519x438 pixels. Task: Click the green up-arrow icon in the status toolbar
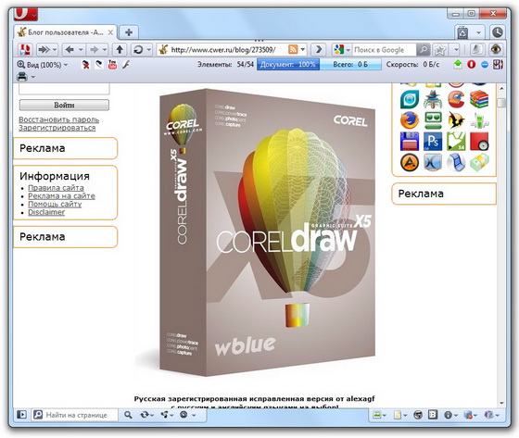(458, 64)
